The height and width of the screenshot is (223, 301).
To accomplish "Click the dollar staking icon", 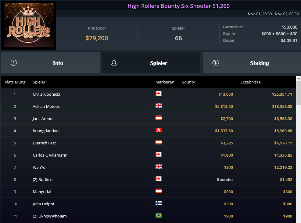I will point(216,63).
